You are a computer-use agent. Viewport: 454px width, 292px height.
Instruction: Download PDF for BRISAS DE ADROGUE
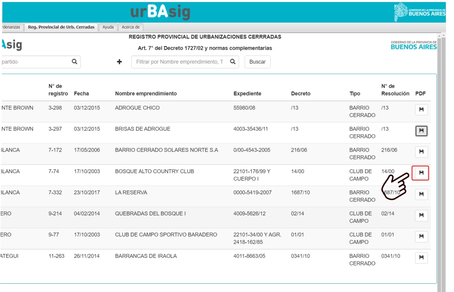[421, 131]
